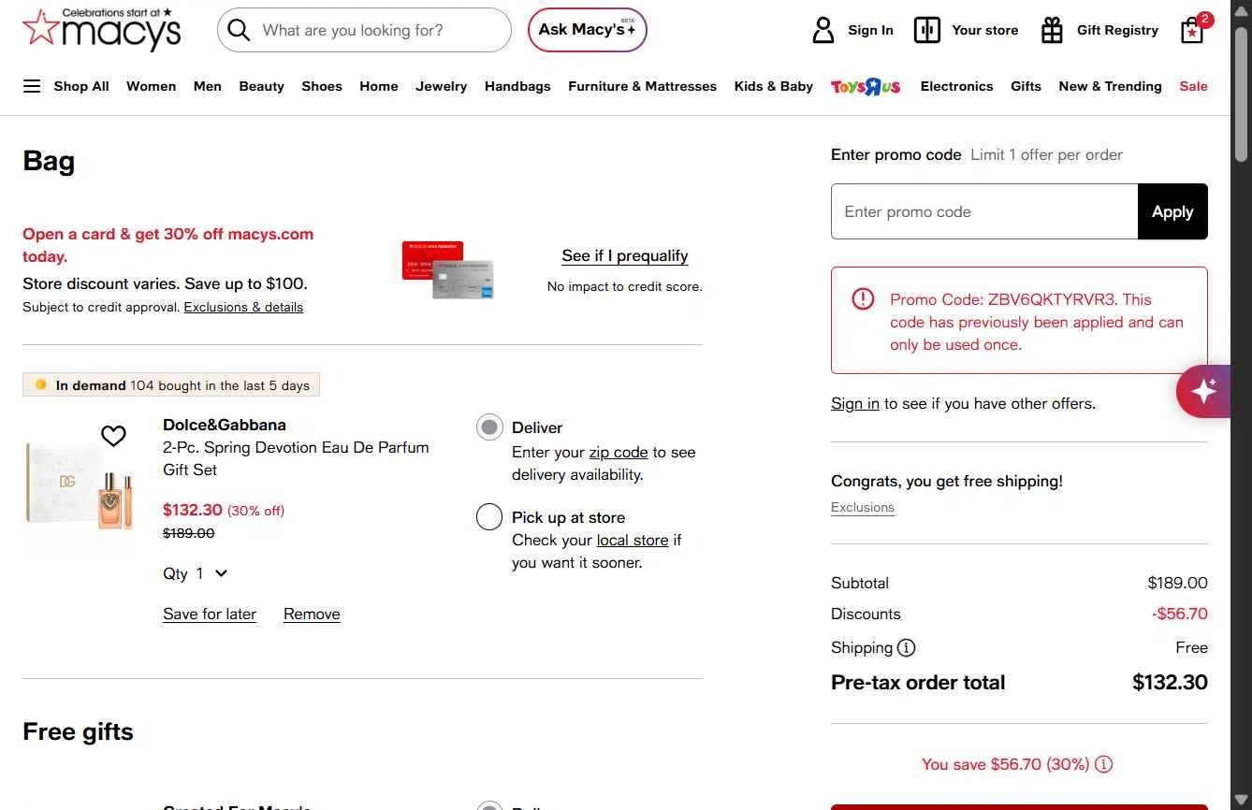This screenshot has width=1252, height=810.
Task: Click the promo error alert icon
Action: [862, 299]
